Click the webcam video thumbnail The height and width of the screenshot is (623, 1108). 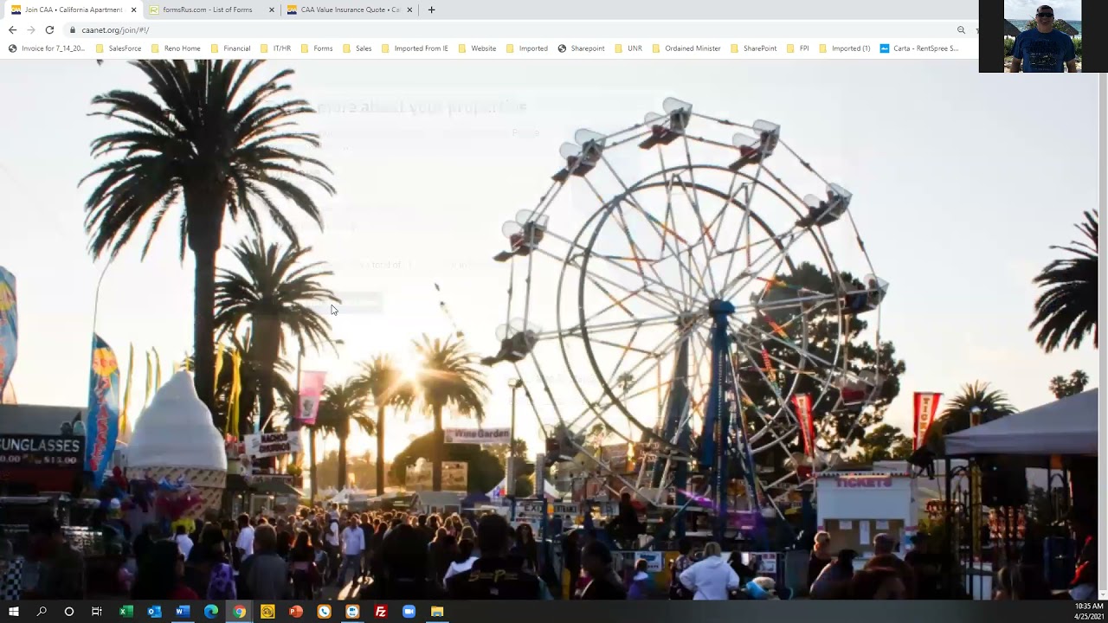tap(1042, 36)
